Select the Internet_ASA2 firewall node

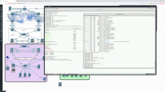coord(32,40)
